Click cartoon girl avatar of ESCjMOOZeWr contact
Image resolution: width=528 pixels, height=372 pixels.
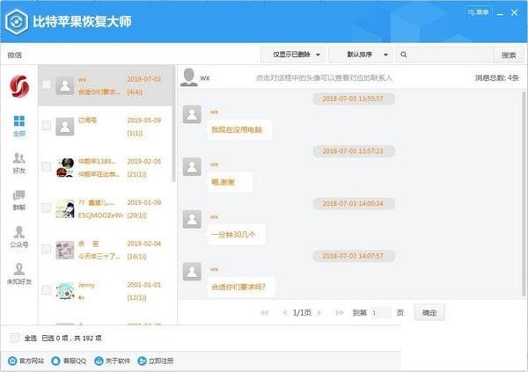[64, 208]
